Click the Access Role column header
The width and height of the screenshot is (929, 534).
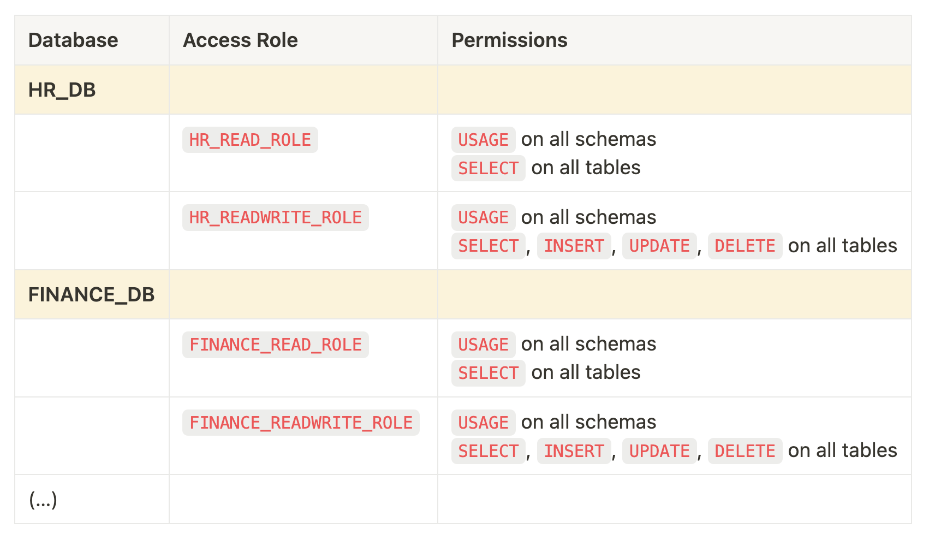coord(240,40)
